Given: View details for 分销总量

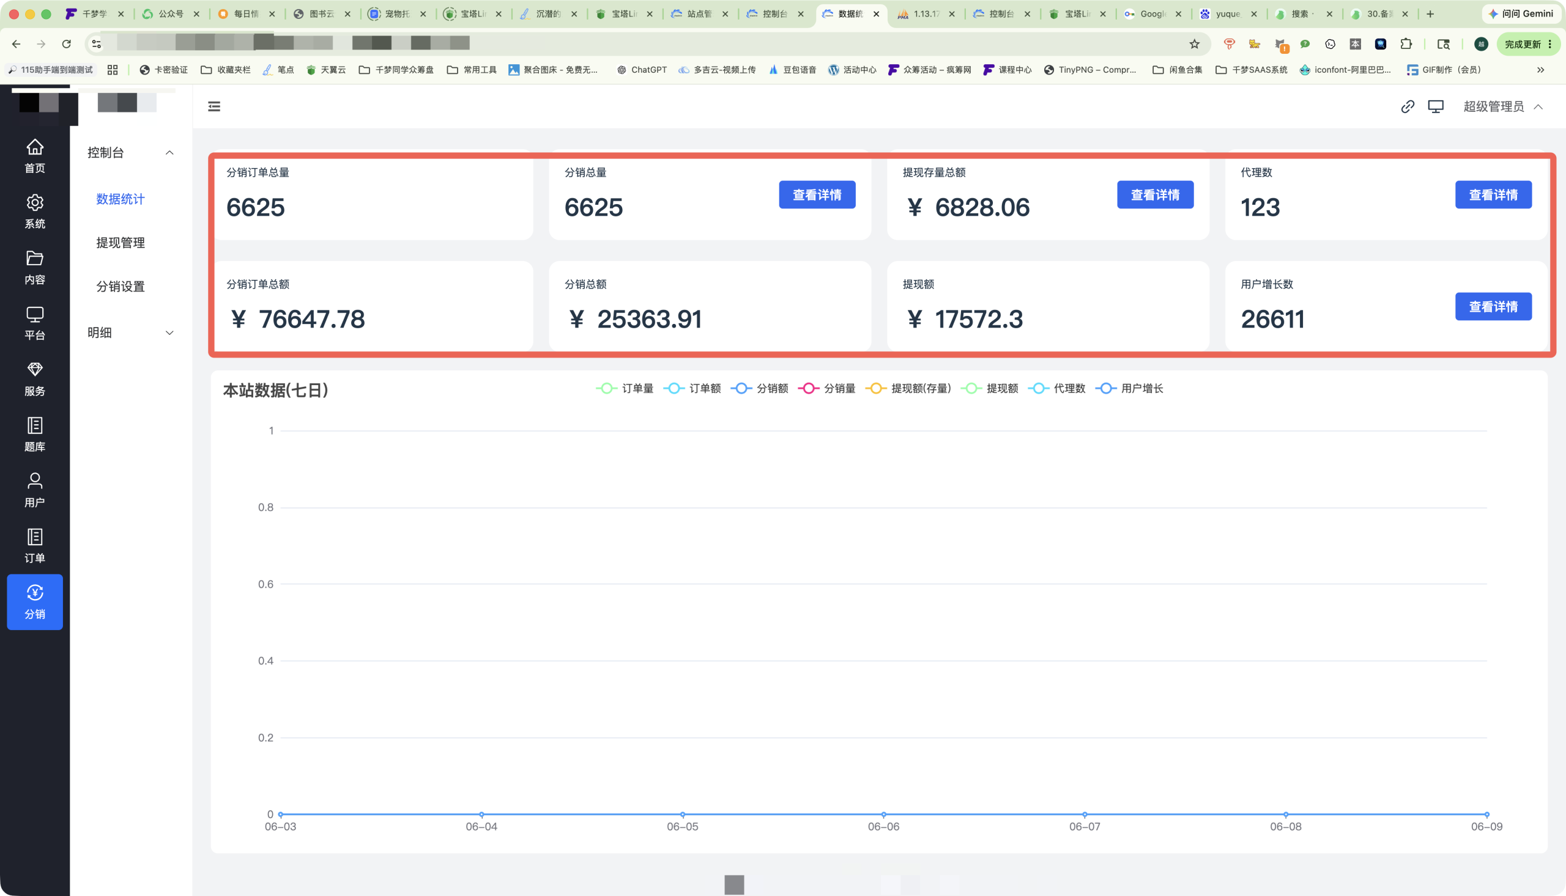Looking at the screenshot, I should pos(817,194).
